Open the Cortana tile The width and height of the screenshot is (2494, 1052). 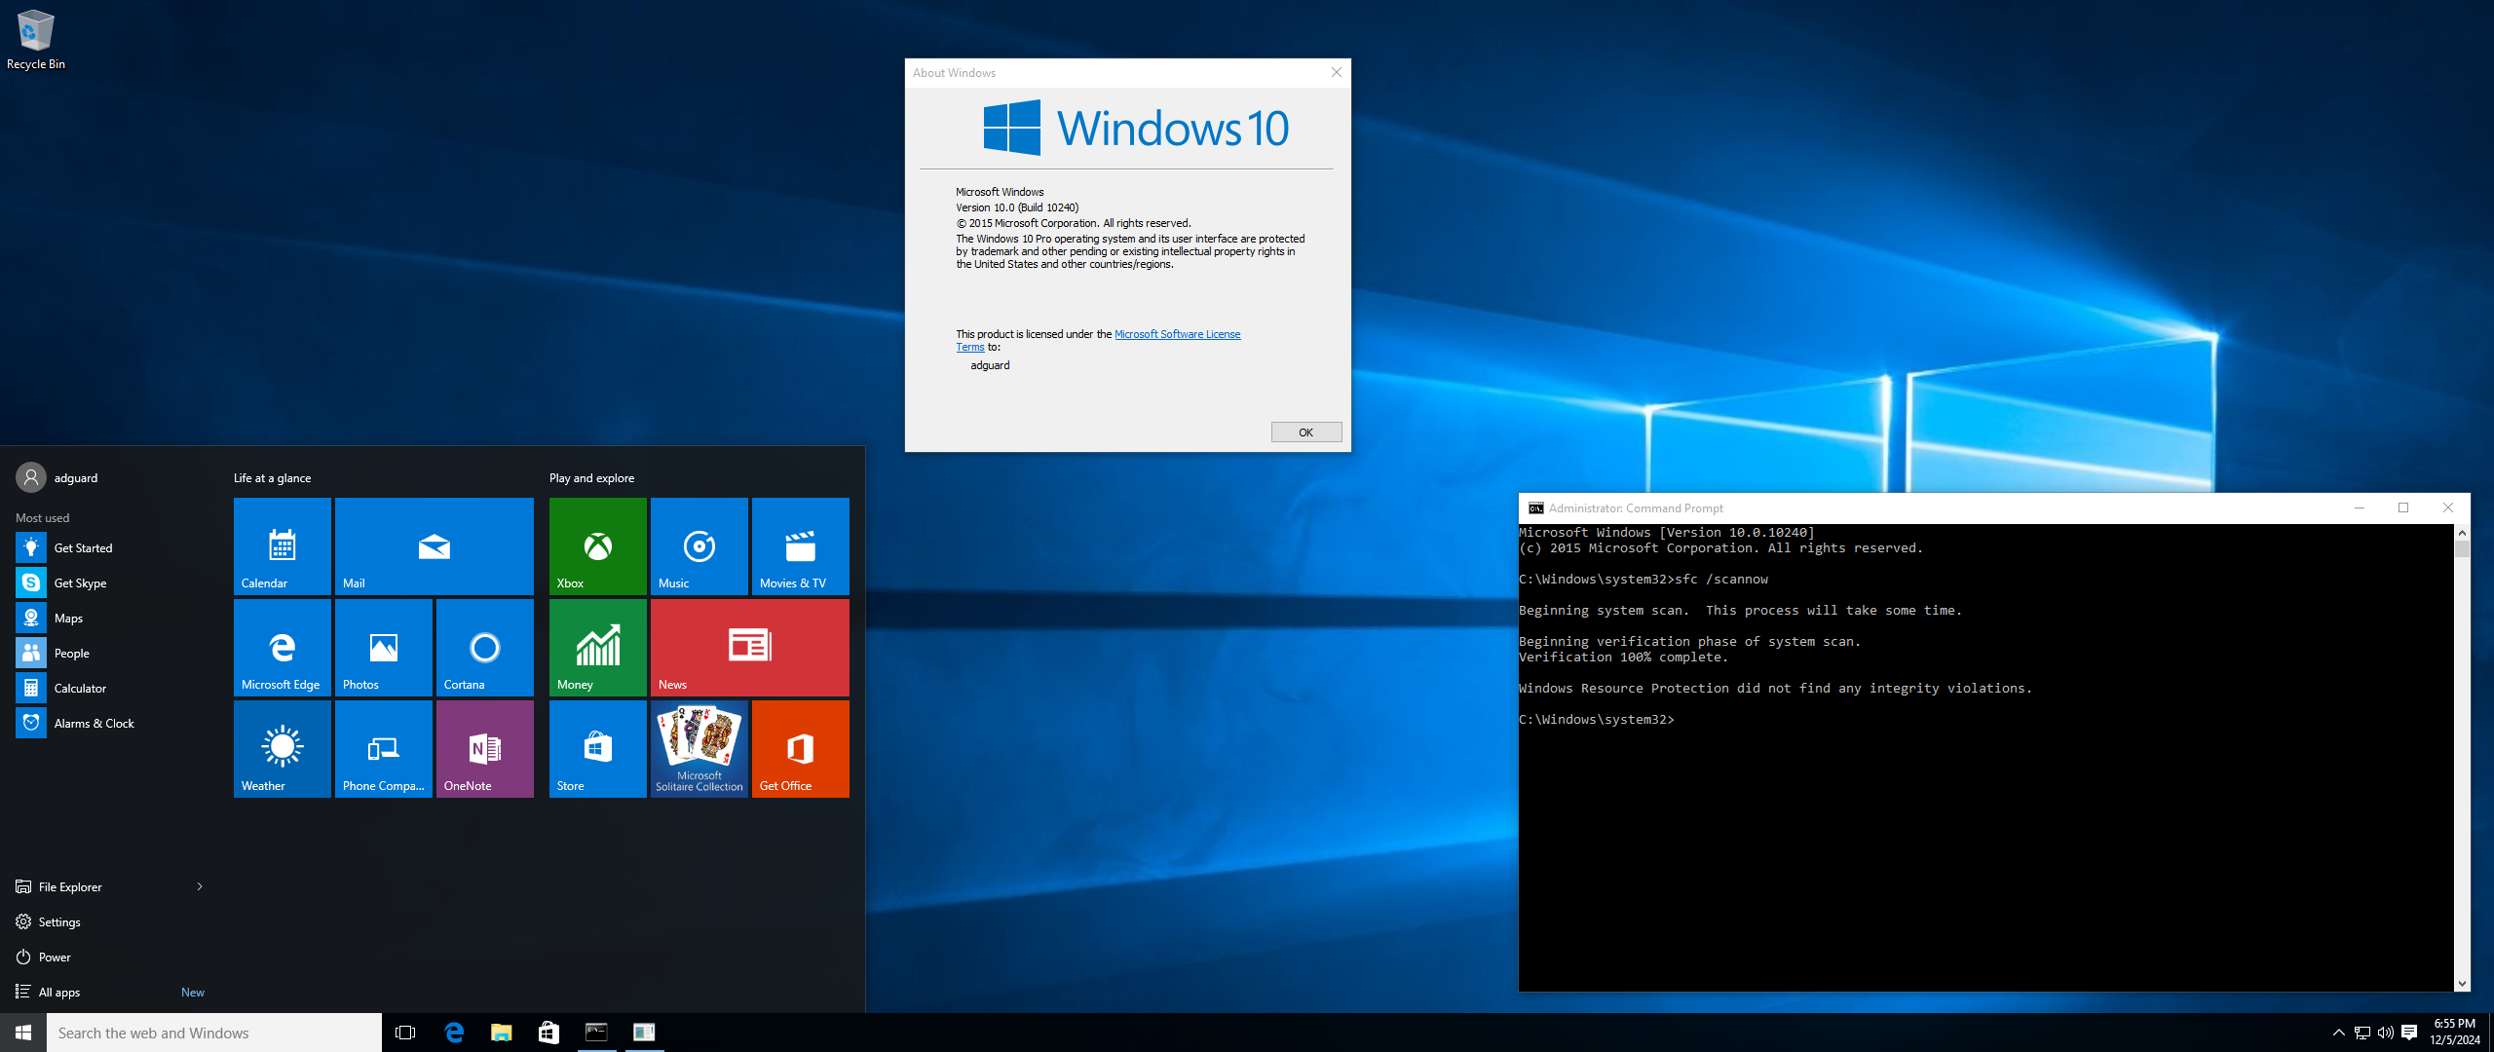click(485, 648)
